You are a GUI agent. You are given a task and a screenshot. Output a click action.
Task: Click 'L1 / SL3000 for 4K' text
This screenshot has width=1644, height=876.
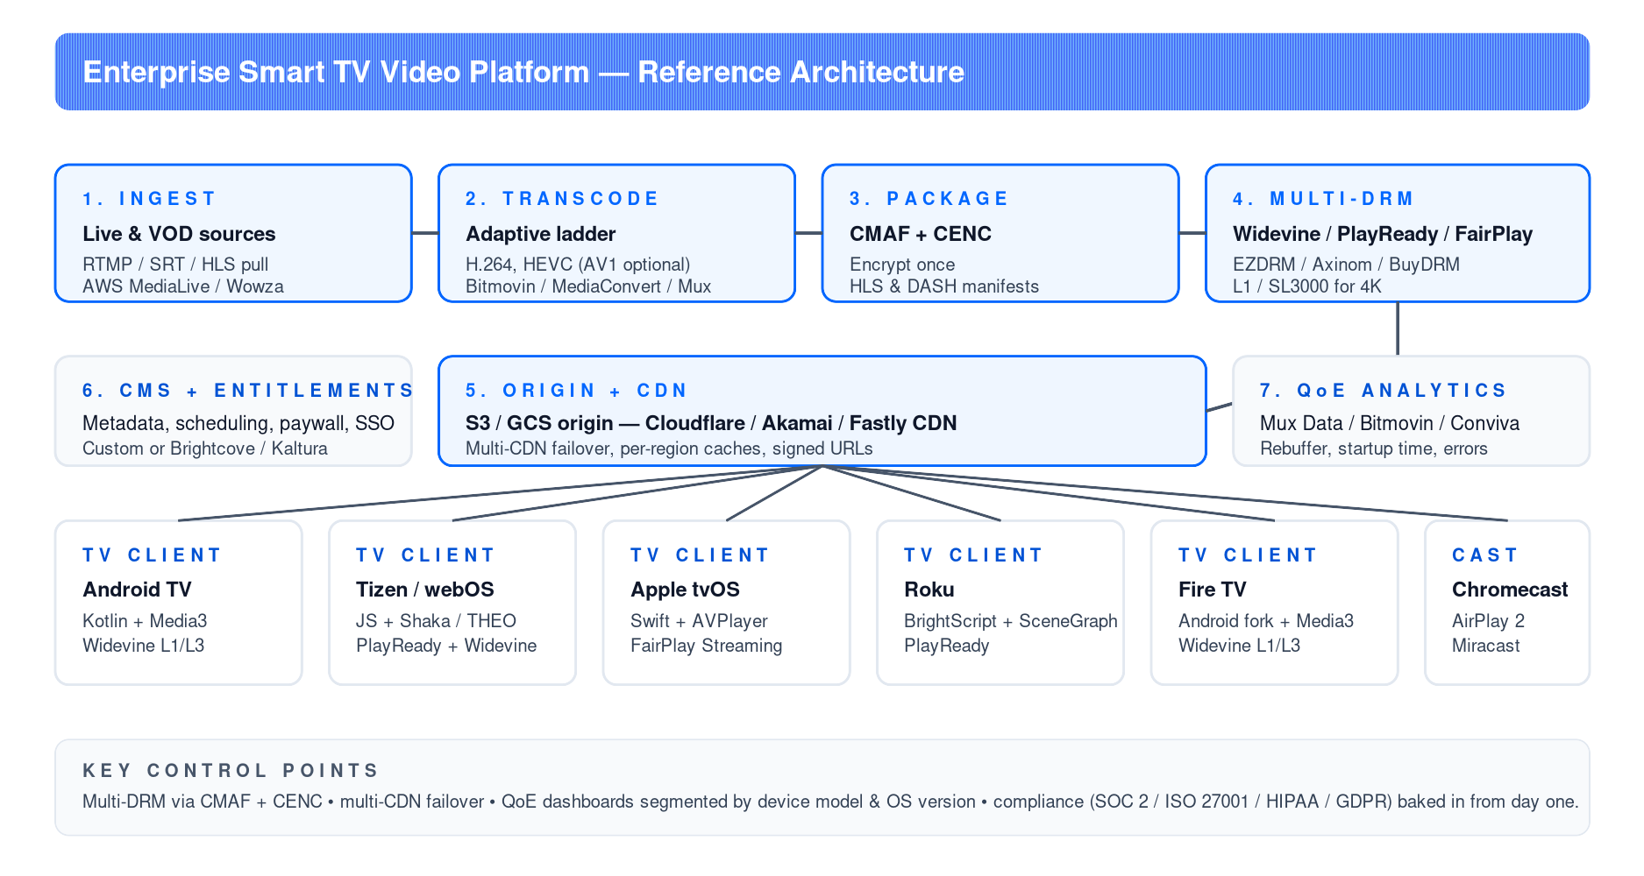1307,286
